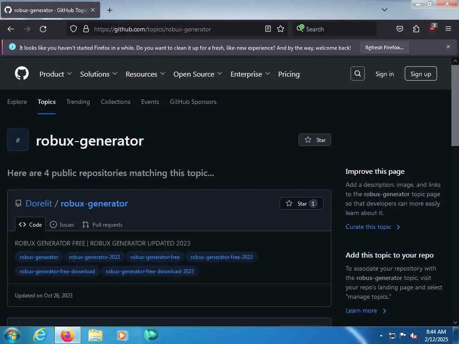Click the Firefox Search box
Image resolution: width=459 pixels, height=344 pixels.
[334, 29]
